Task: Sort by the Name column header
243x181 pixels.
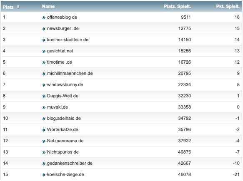Action: (x=48, y=7)
